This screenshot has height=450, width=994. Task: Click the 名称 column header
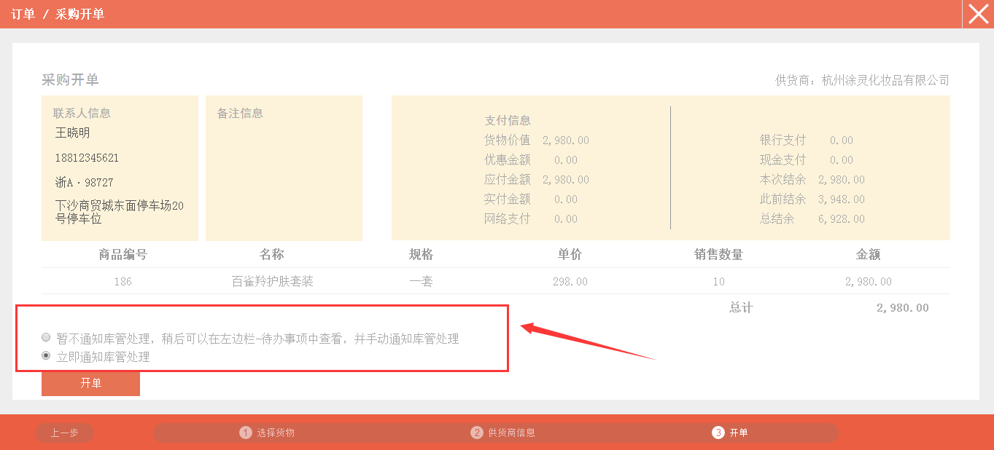pos(272,254)
